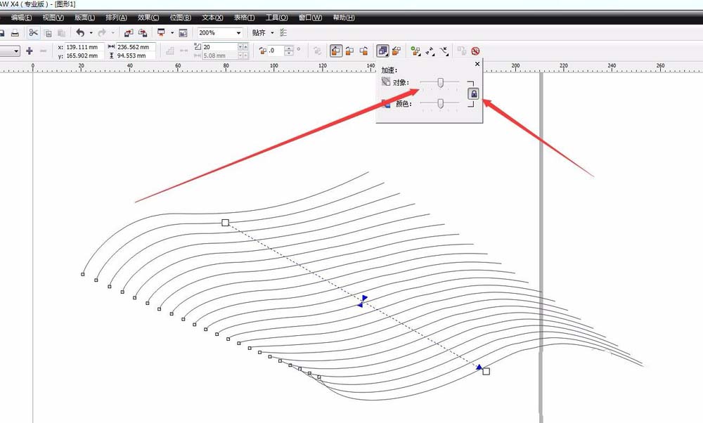Open the 帮助(H) menu
703x423 pixels.
pyautogui.click(x=344, y=18)
